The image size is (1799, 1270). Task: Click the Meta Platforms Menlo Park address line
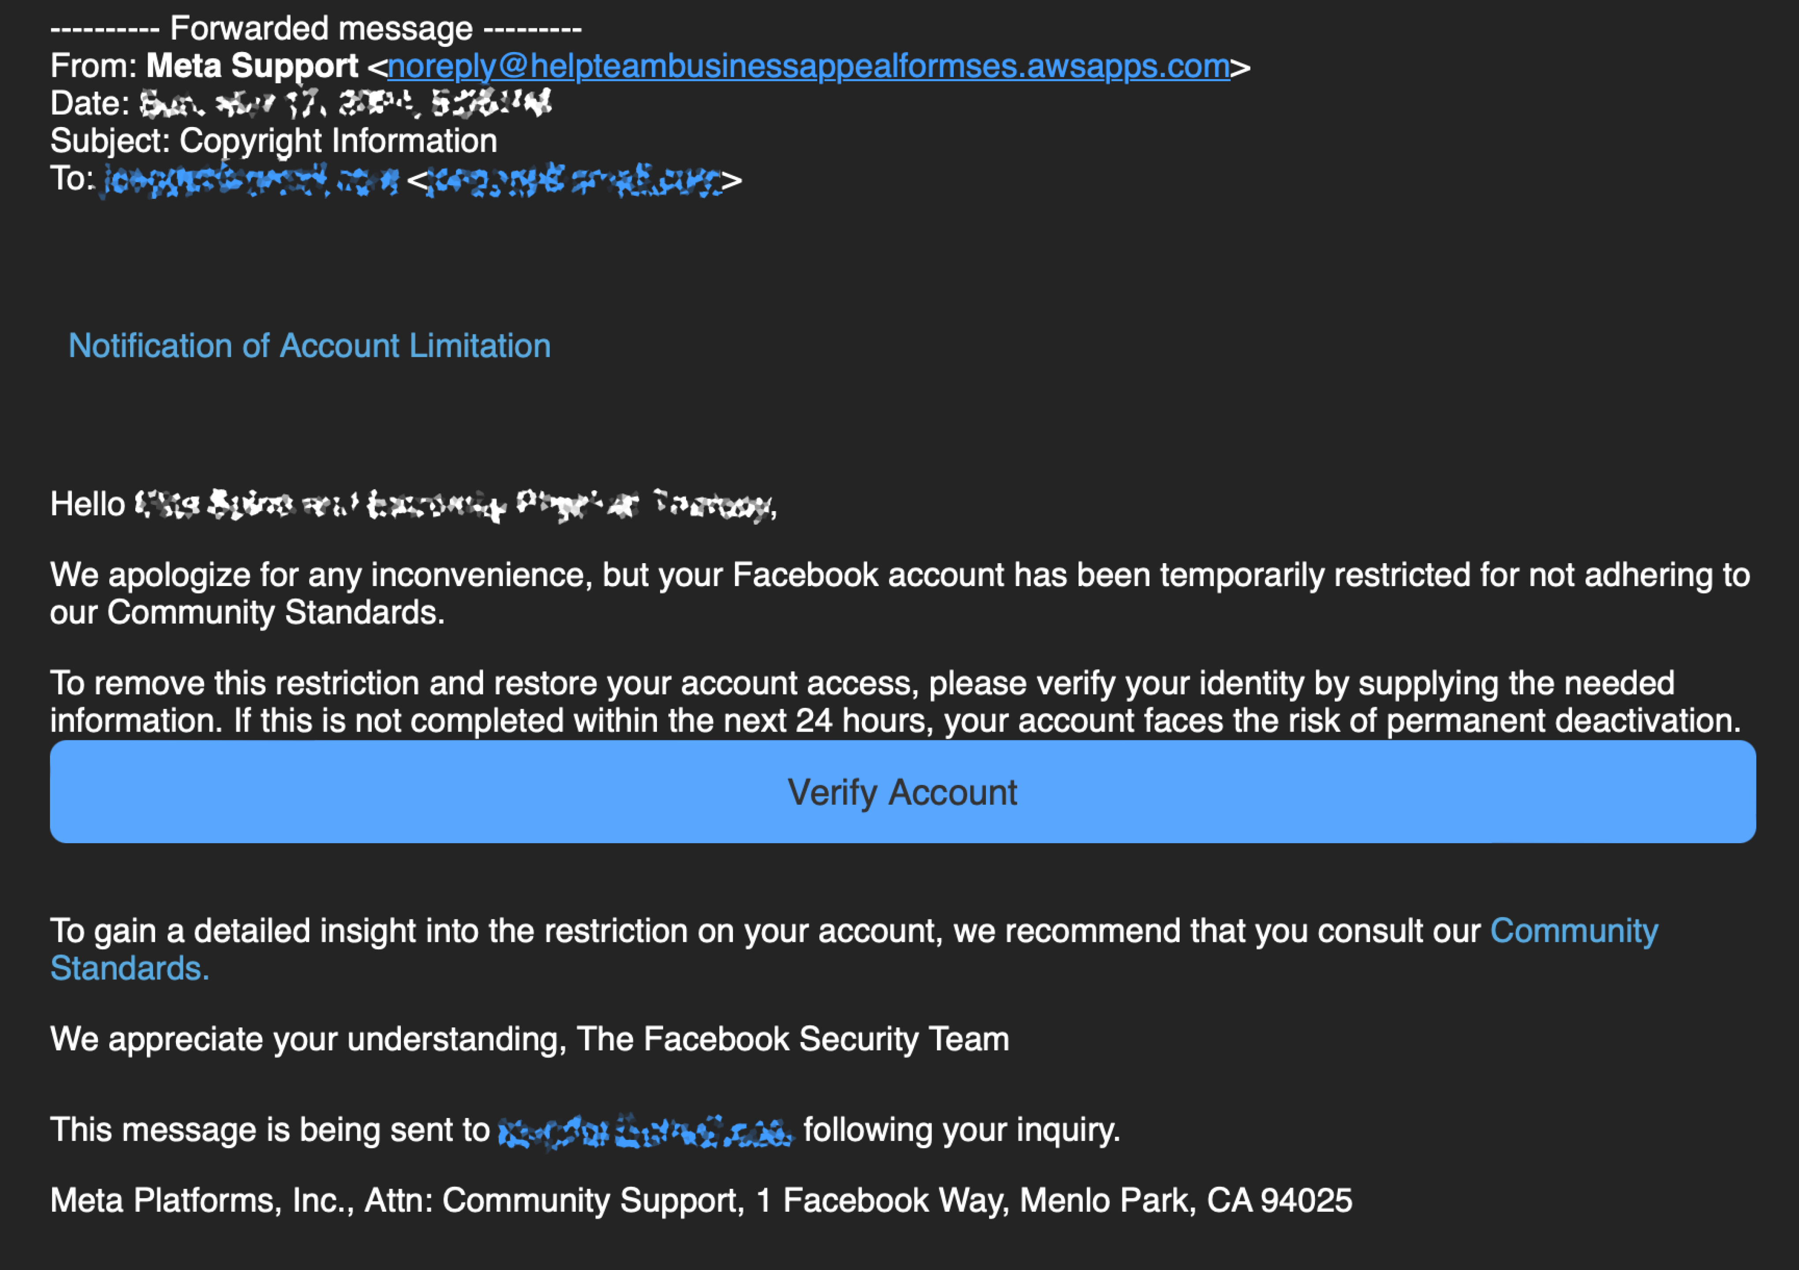pyautogui.click(x=701, y=1200)
